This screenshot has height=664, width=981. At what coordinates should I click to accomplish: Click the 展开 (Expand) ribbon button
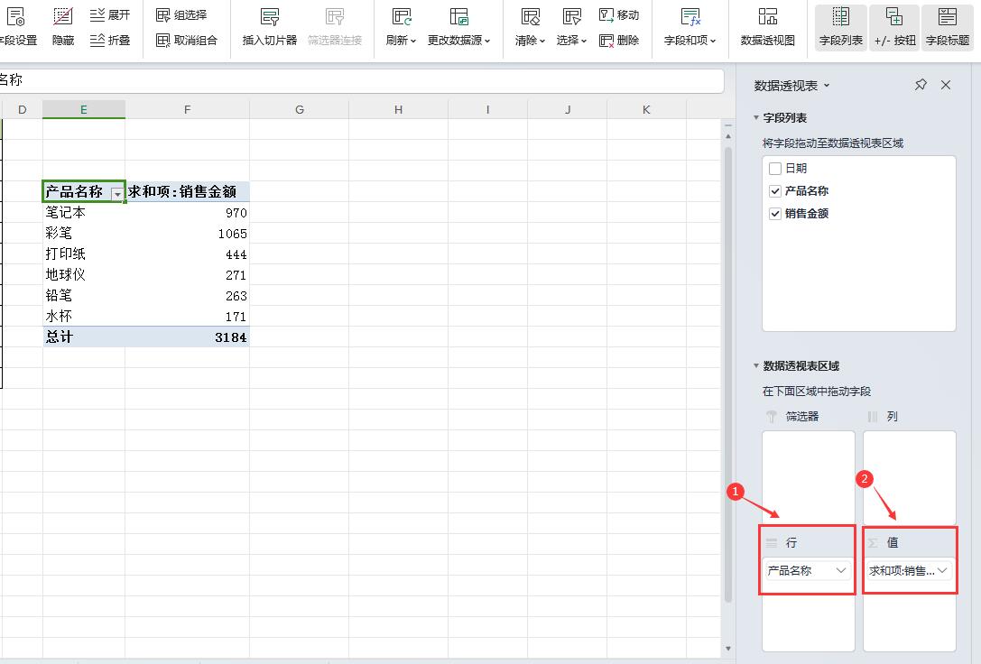coord(110,14)
